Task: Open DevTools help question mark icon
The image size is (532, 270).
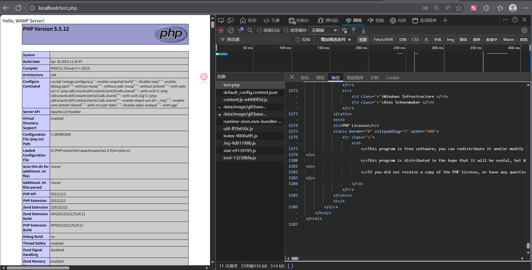Action: 515,20
